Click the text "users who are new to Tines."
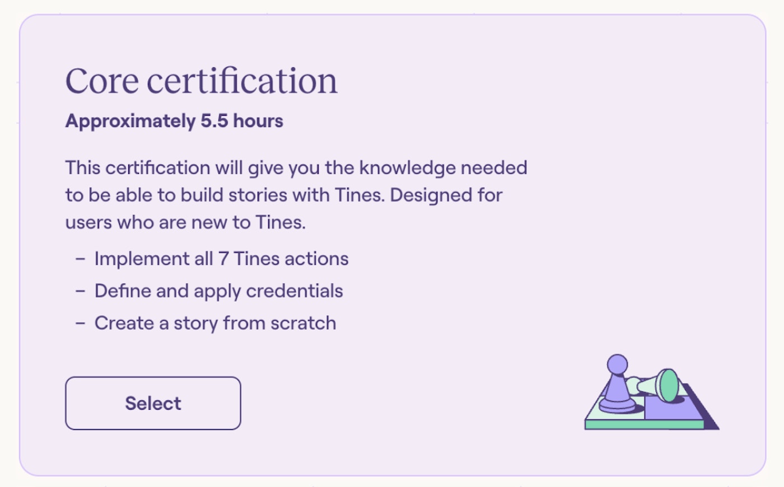Viewport: 784px width, 487px height. coord(185,222)
